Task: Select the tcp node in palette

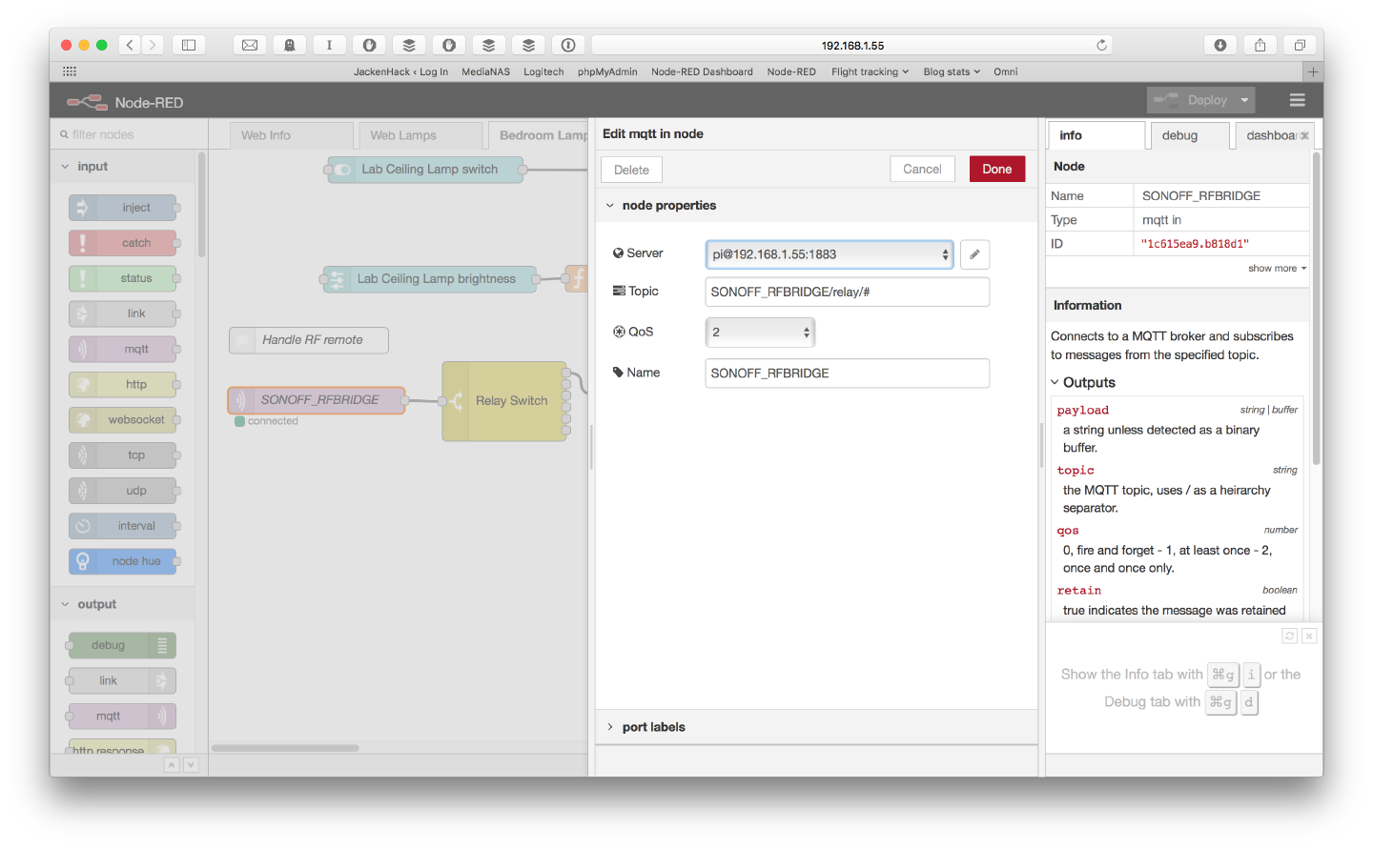Action: point(123,455)
